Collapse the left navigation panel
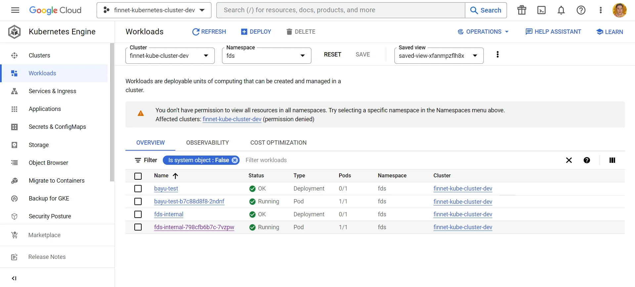Image resolution: width=635 pixels, height=287 pixels. 14,278
